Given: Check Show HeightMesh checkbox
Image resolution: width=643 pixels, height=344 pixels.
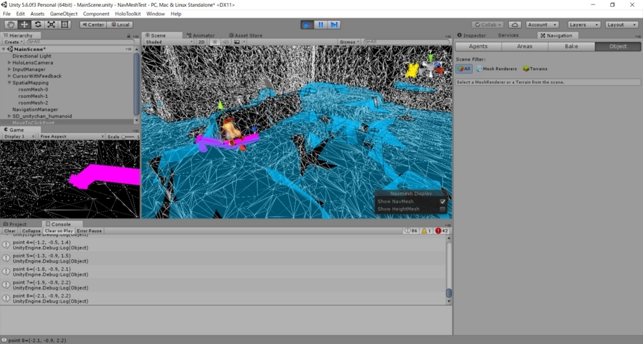Looking at the screenshot, I should coord(443,209).
